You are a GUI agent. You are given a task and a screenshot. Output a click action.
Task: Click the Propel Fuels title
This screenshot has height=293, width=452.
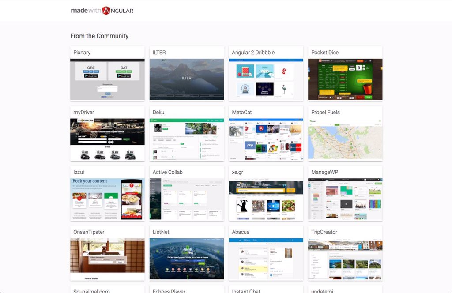coord(325,113)
